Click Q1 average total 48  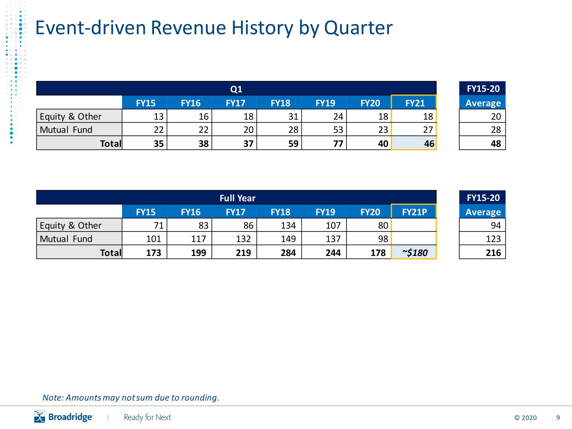click(482, 143)
